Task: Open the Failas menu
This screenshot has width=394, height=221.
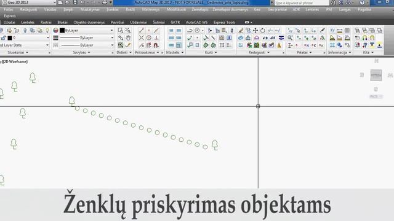Action: 8,10
